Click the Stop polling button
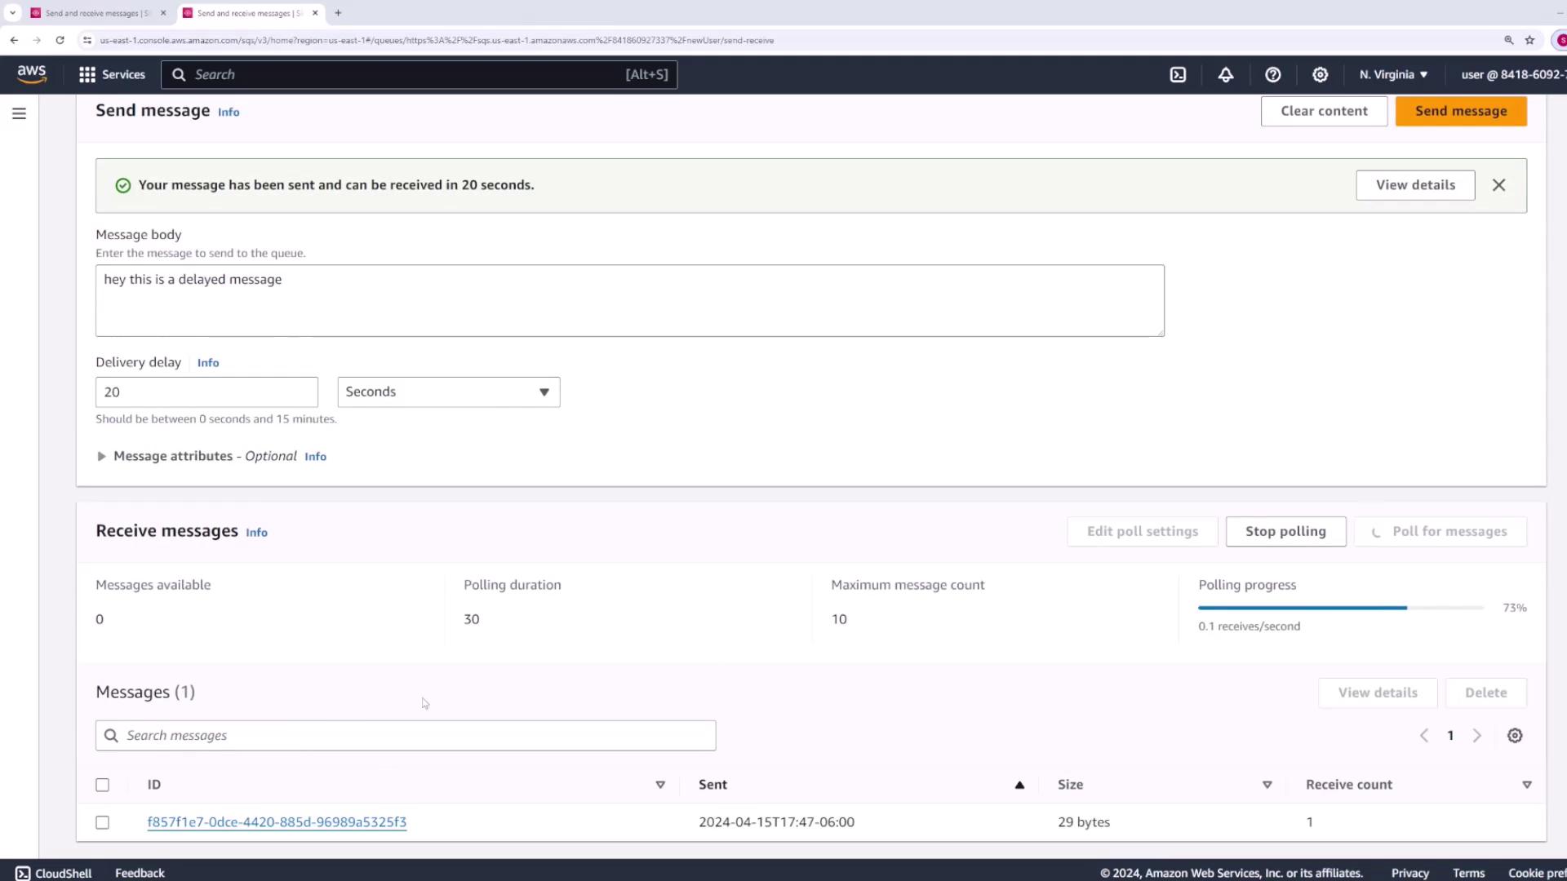1567x881 pixels. pyautogui.click(x=1285, y=532)
